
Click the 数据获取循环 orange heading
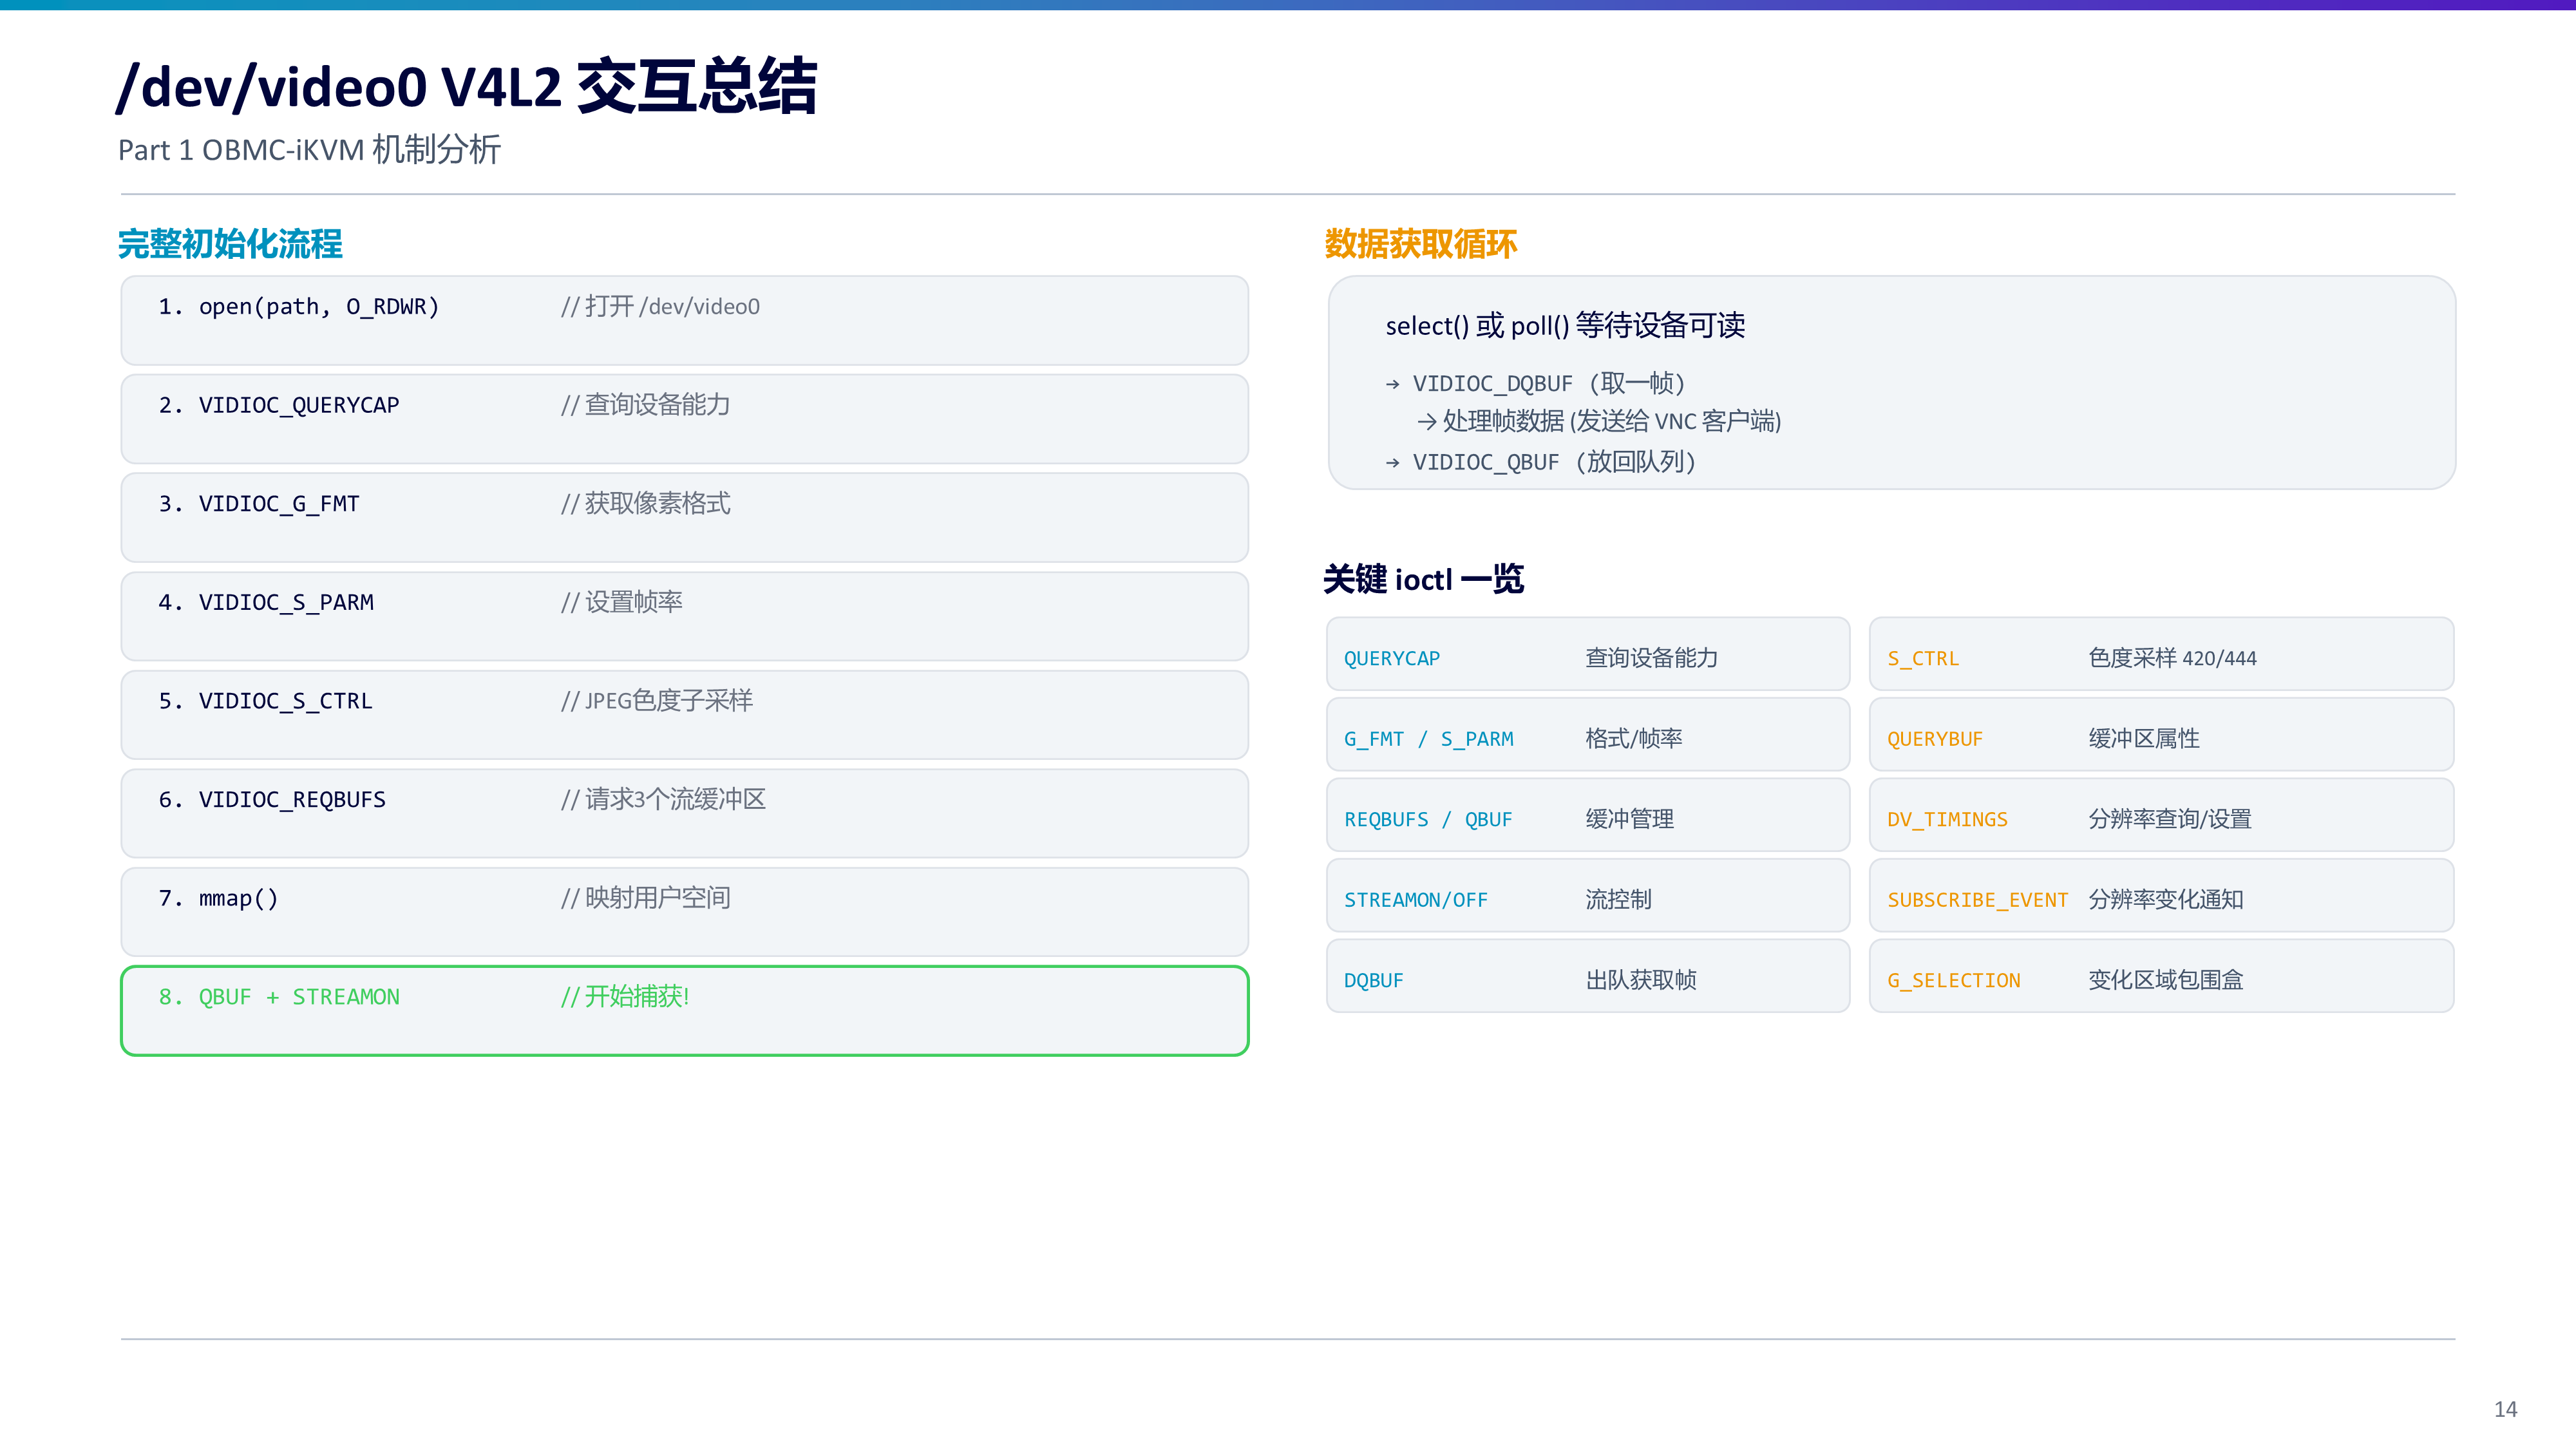point(1420,244)
